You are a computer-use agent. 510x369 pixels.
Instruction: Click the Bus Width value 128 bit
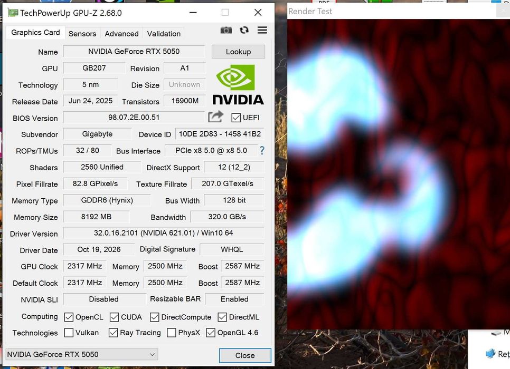(234, 200)
